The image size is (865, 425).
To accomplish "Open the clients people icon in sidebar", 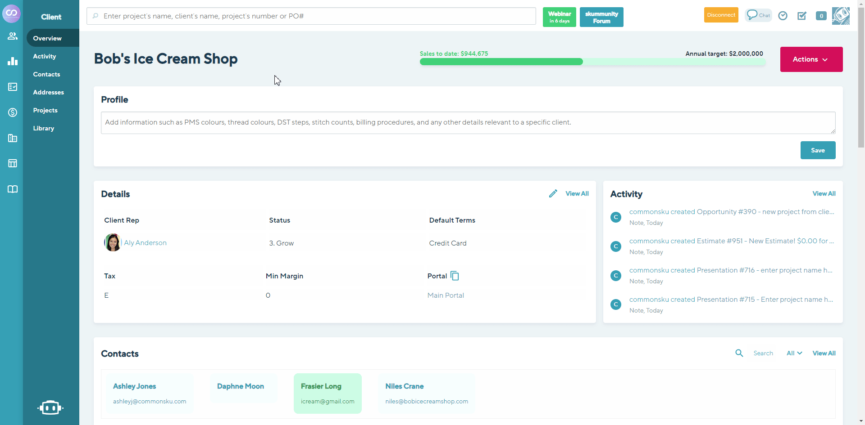I will [x=12, y=36].
